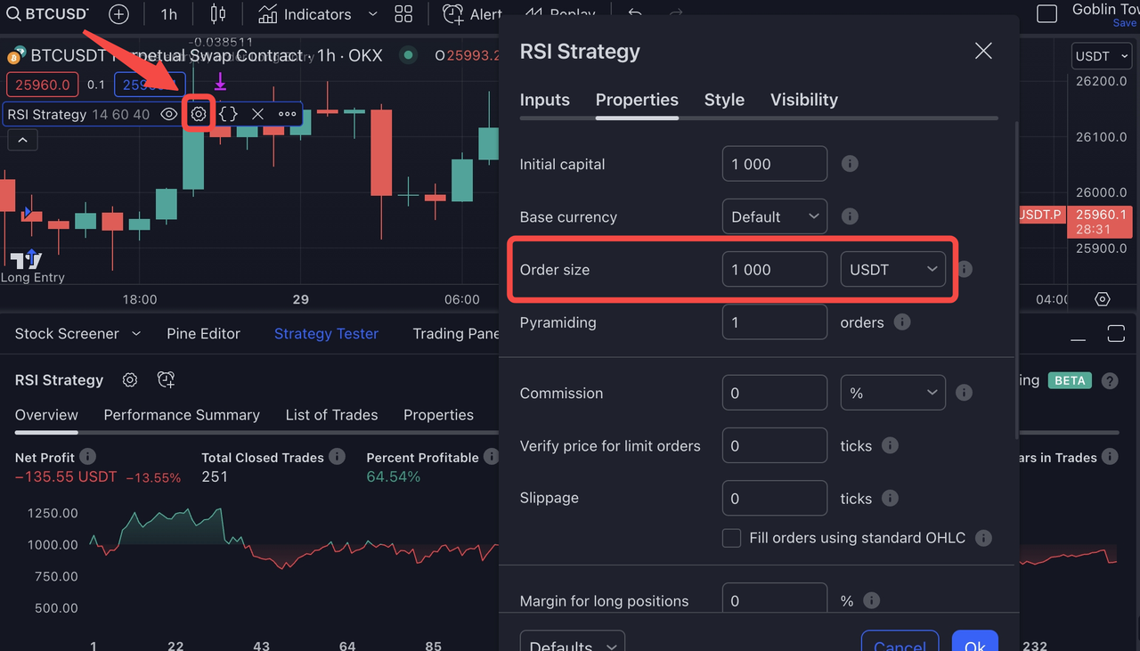Open the Base currency Default dropdown
This screenshot has height=651, width=1140.
point(774,216)
